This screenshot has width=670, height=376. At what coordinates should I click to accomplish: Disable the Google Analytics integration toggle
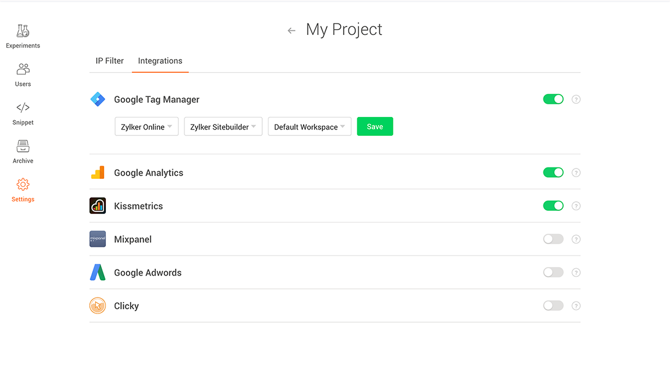[553, 173]
